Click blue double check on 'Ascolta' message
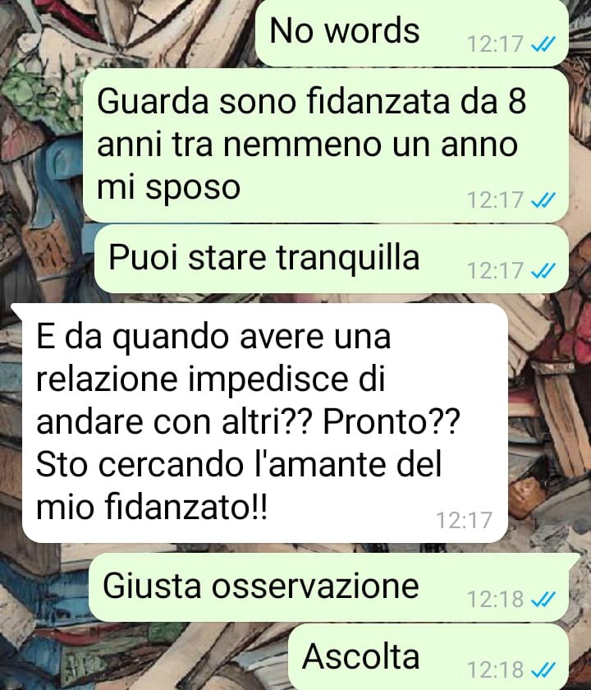The width and height of the screenshot is (591, 690). [x=543, y=670]
